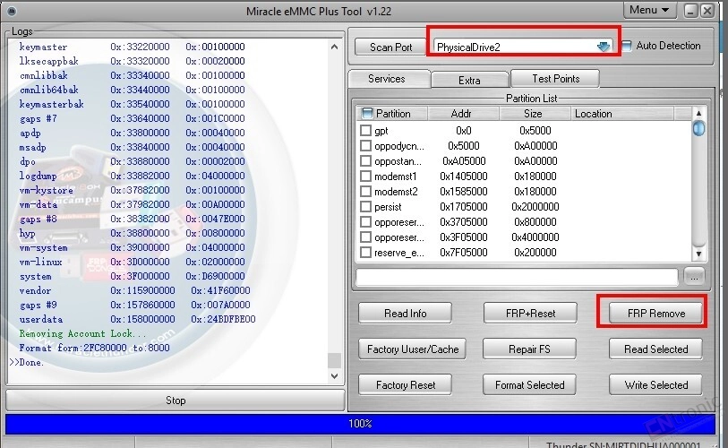728x448 pixels.
Task: Click the browse ellipsis button
Action: coord(695,276)
